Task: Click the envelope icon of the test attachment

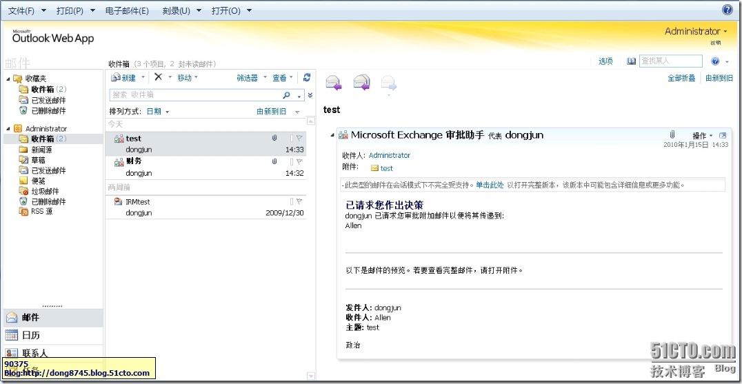Action: (x=374, y=168)
